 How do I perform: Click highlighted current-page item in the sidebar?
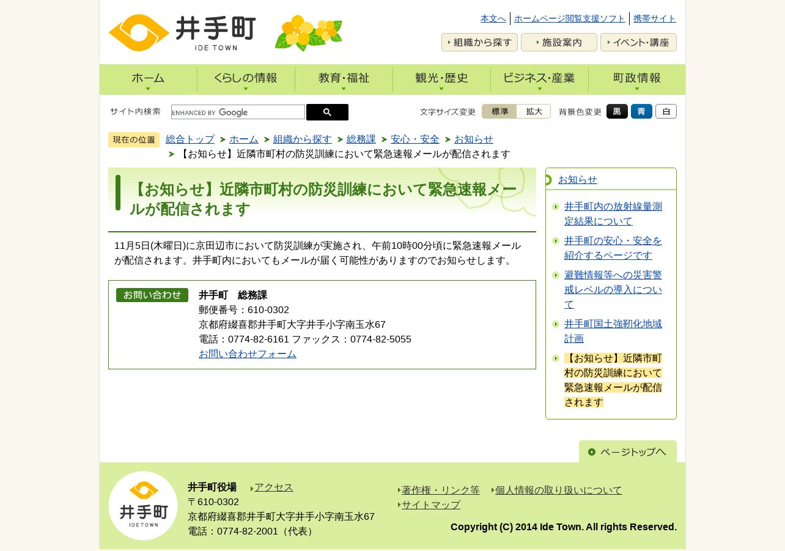pos(613,380)
